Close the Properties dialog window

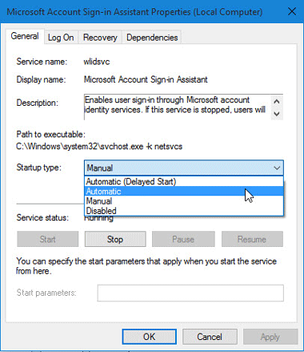click(x=292, y=12)
